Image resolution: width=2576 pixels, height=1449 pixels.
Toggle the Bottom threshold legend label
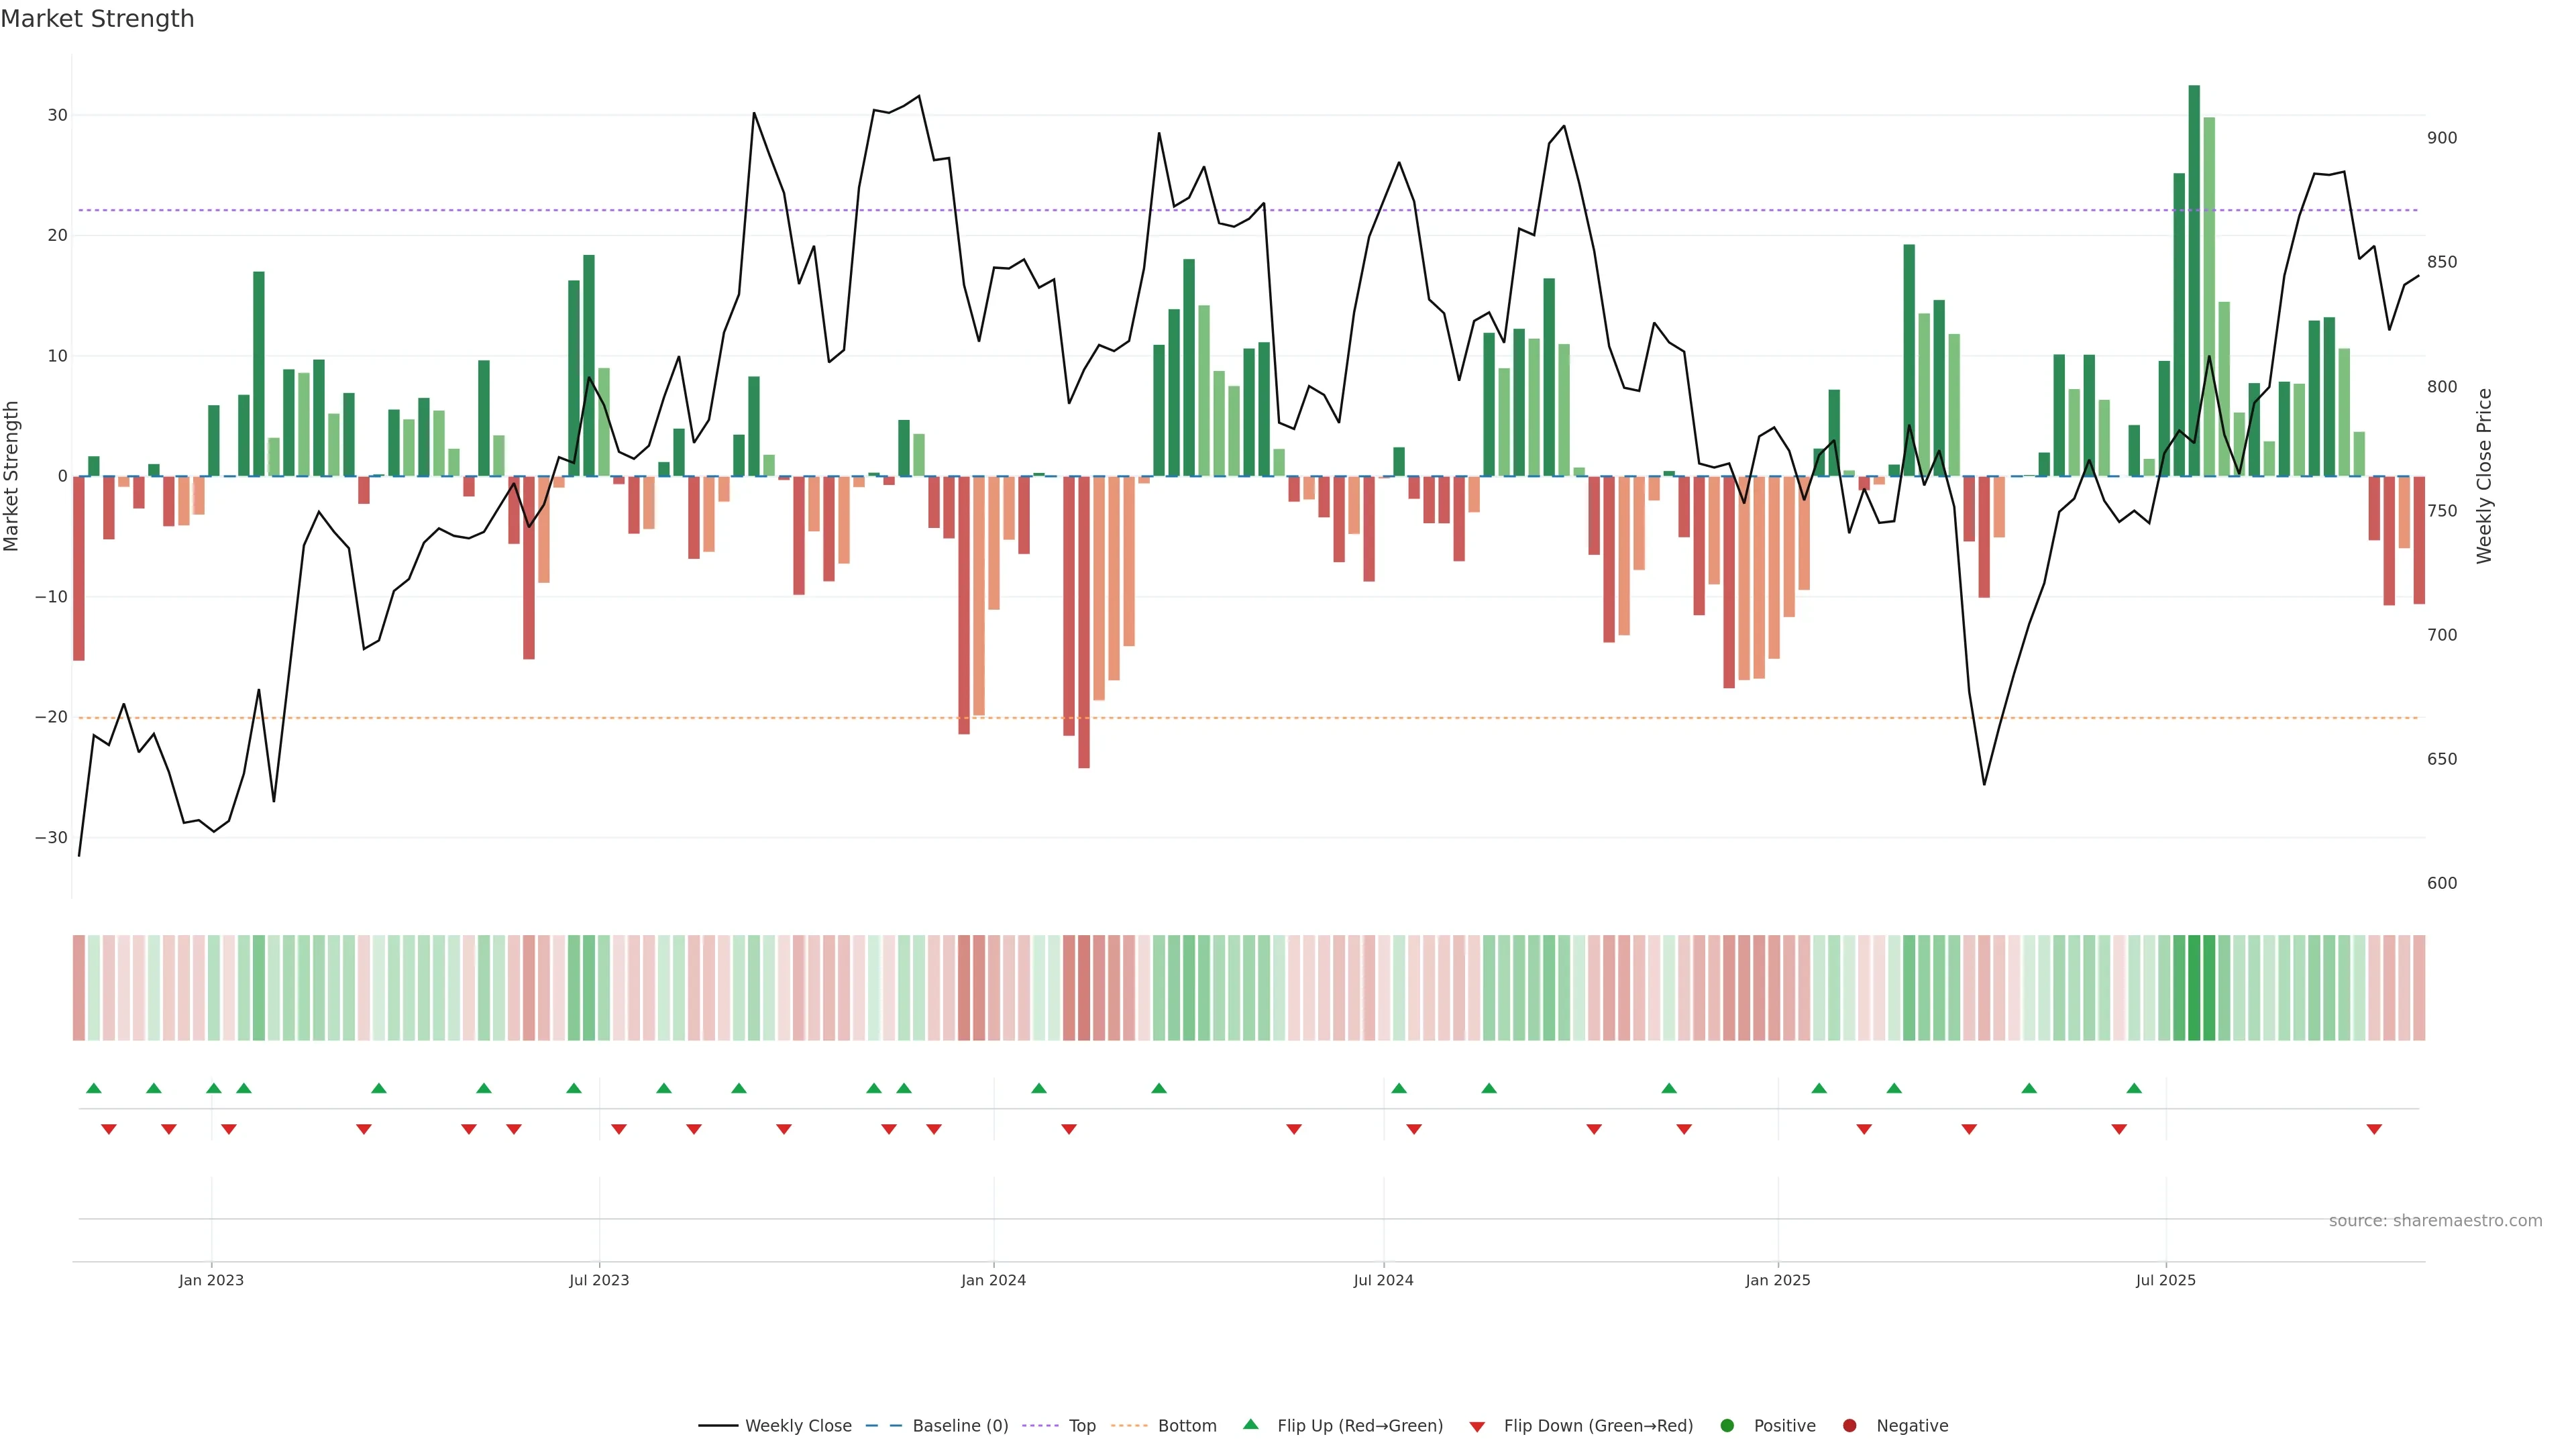(1187, 1426)
